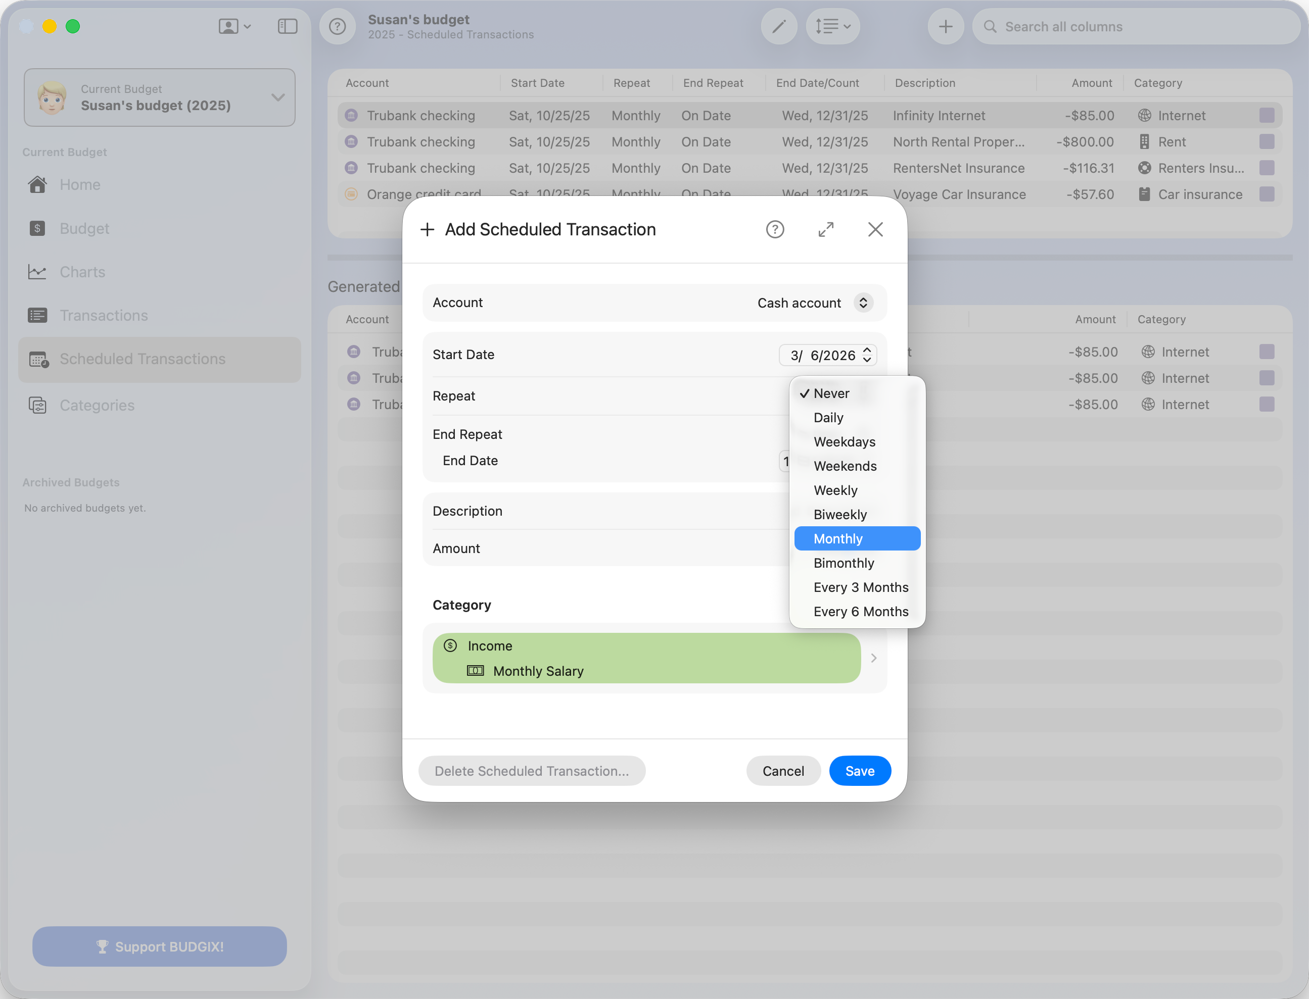The image size is (1309, 999).
Task: Open the sort options toolbar icon
Action: (x=832, y=26)
